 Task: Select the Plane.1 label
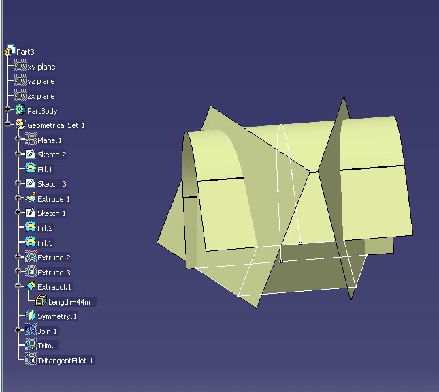(x=50, y=140)
